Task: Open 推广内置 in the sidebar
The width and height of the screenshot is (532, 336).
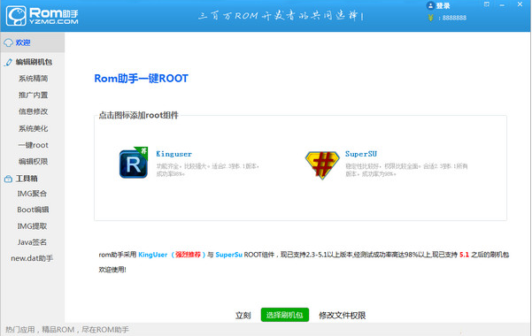Action: point(33,95)
